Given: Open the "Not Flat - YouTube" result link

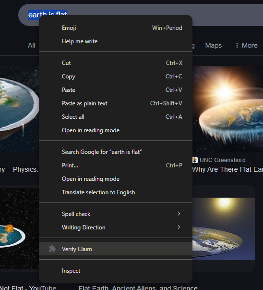Looking at the screenshot, I should [x=28, y=288].
